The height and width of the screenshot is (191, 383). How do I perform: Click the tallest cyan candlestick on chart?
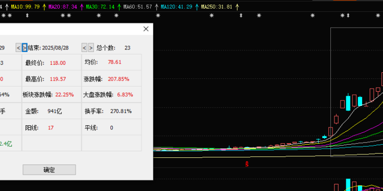[x=348, y=103]
